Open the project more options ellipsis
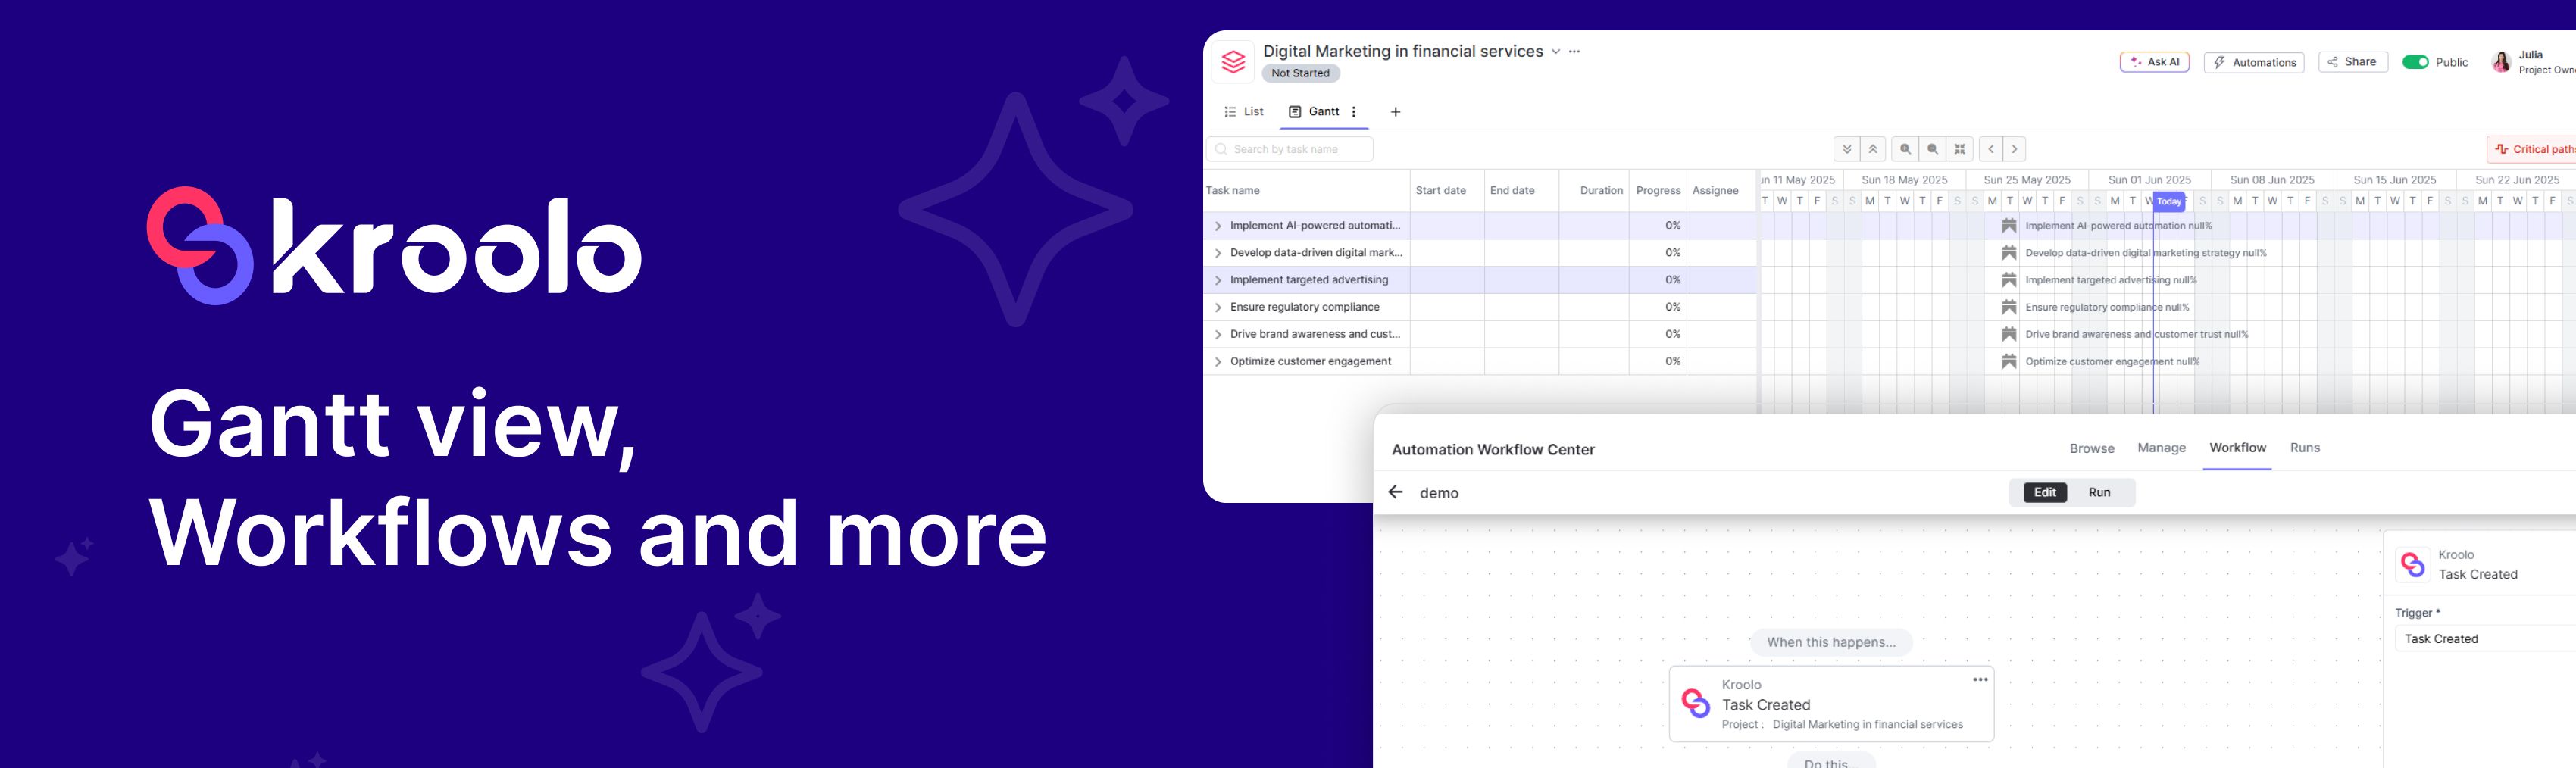The width and height of the screenshot is (2576, 768). point(1574,51)
